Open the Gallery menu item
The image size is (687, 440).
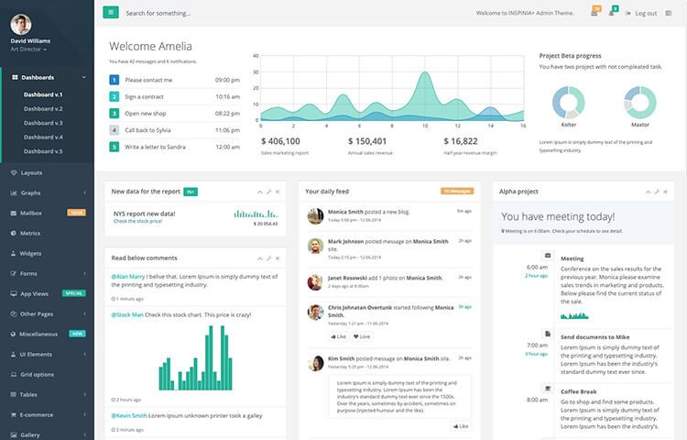click(47, 434)
